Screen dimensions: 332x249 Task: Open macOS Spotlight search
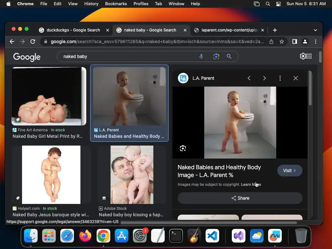[x=267, y=4]
